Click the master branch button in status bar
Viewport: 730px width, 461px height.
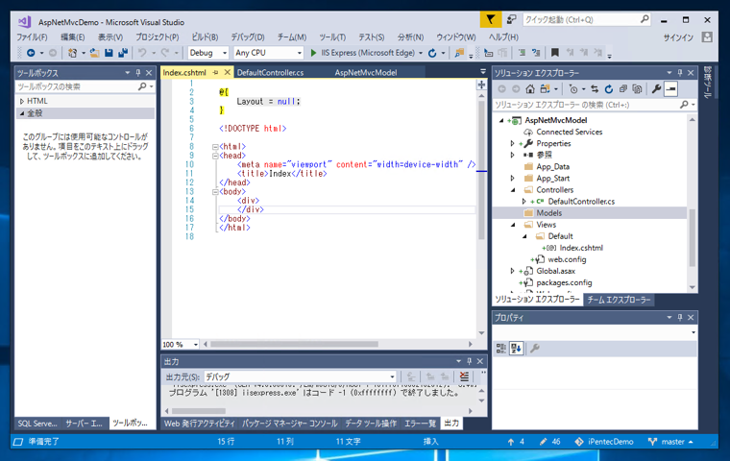(x=670, y=442)
